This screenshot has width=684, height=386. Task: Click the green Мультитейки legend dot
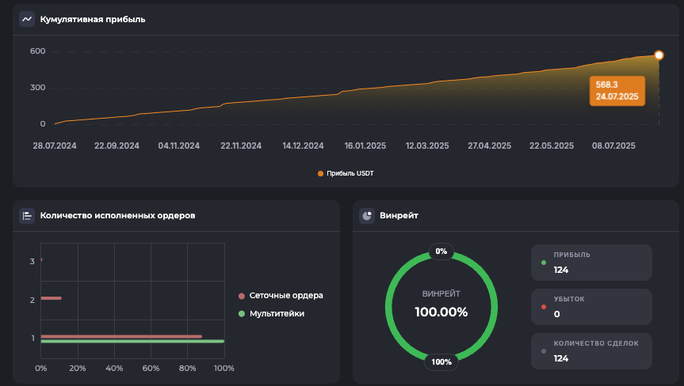(242, 314)
